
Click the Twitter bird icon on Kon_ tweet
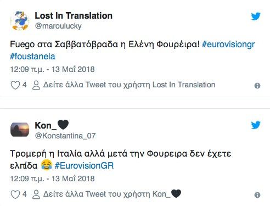click(x=256, y=125)
